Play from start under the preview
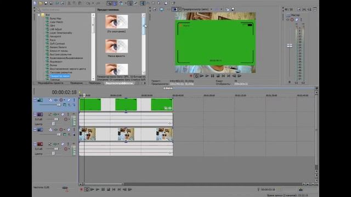The image size is (351, 197). (x=202, y=76)
